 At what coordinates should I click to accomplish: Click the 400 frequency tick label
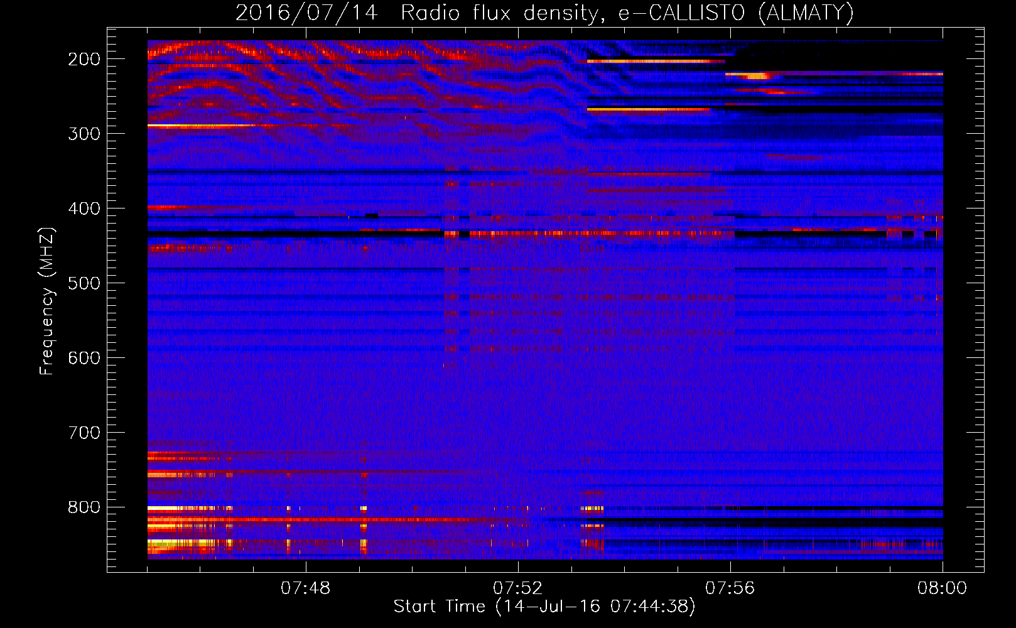tap(84, 208)
